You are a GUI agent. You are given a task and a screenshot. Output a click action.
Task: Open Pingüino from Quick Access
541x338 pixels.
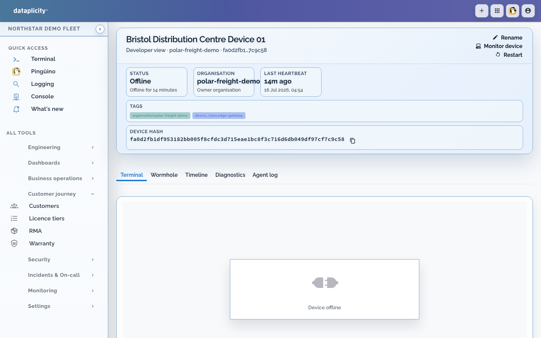pos(43,71)
